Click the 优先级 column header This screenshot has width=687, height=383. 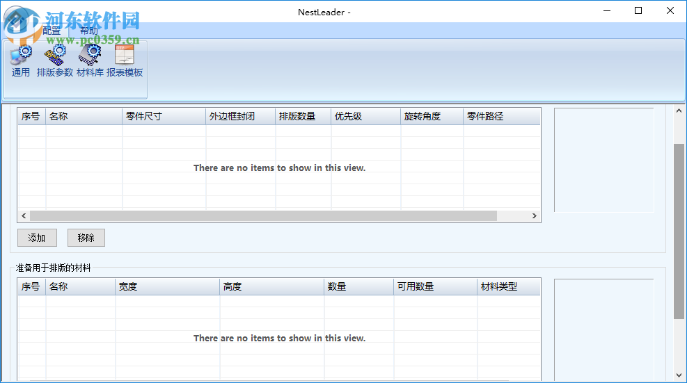pos(366,117)
